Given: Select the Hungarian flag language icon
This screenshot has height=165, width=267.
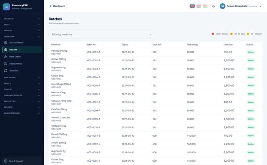Looking at the screenshot, I should click(x=199, y=6).
